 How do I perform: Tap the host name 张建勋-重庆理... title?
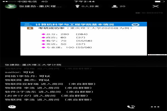[40, 6]
